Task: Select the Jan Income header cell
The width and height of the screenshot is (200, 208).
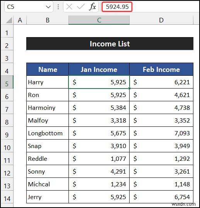Action: click(99, 69)
